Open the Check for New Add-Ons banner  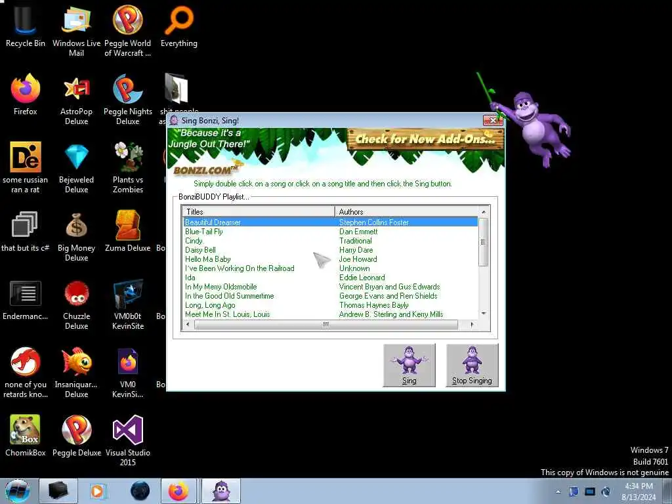tap(425, 139)
